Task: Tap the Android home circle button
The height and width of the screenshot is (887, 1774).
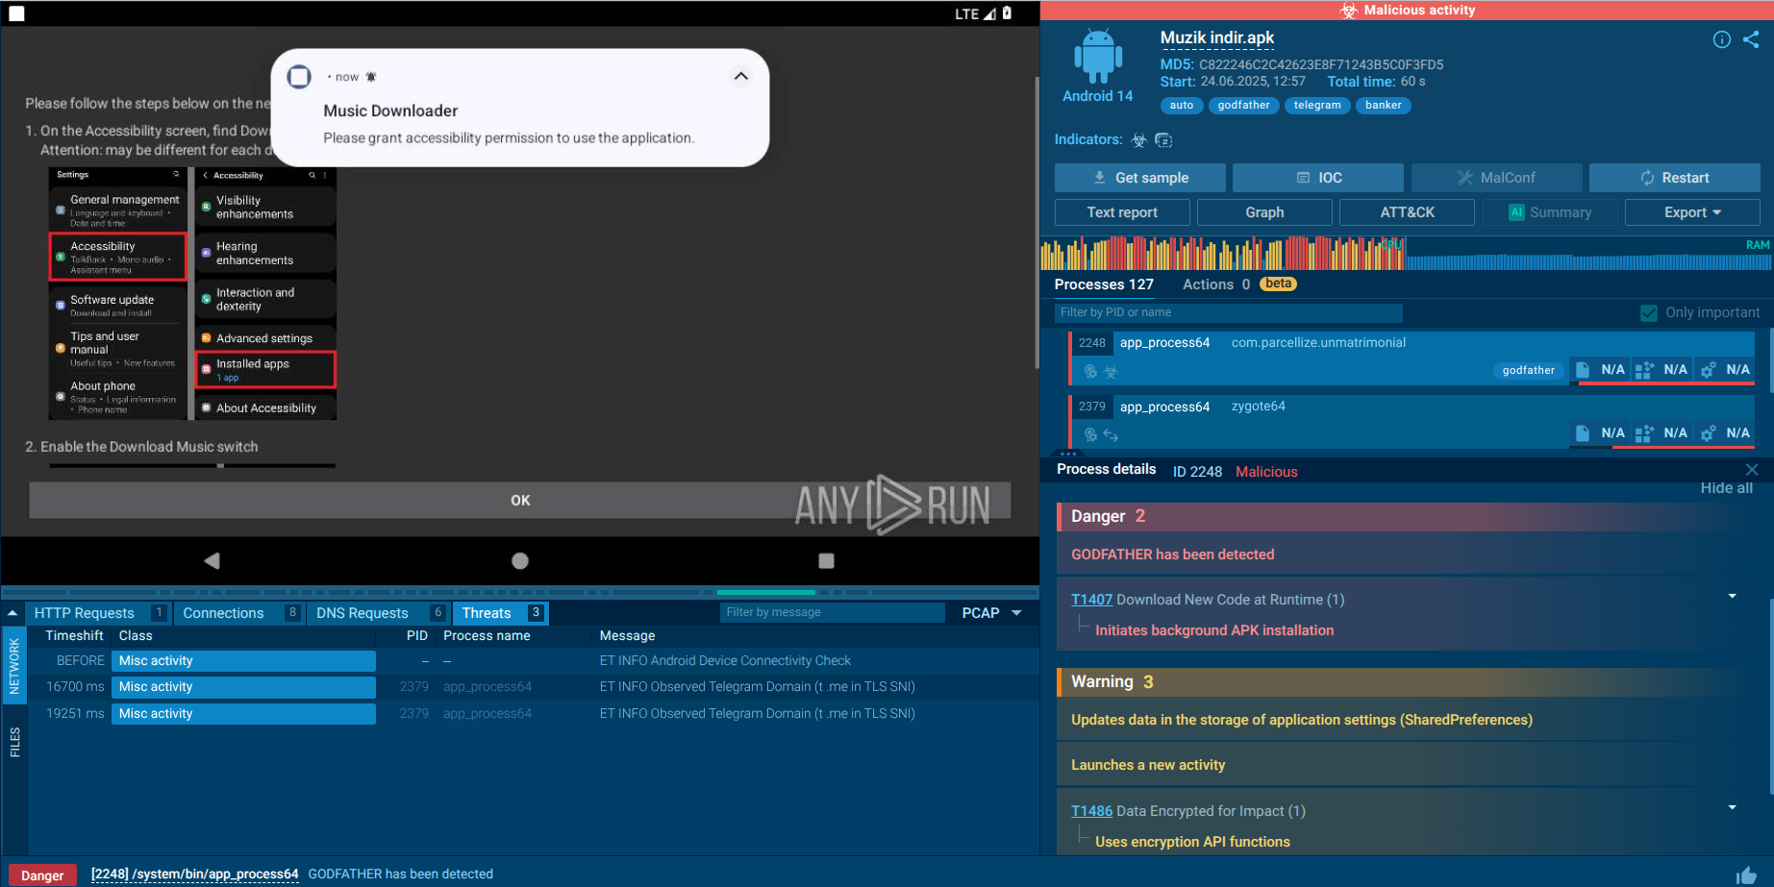Action: tap(520, 560)
